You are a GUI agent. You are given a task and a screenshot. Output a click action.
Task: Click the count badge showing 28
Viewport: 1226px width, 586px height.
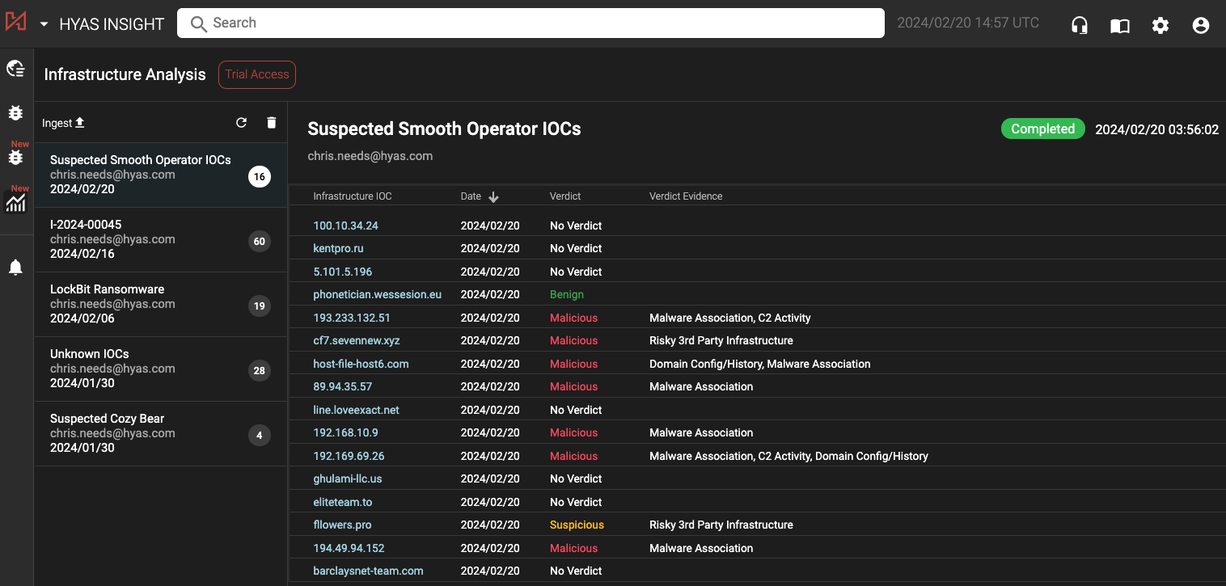click(x=260, y=371)
